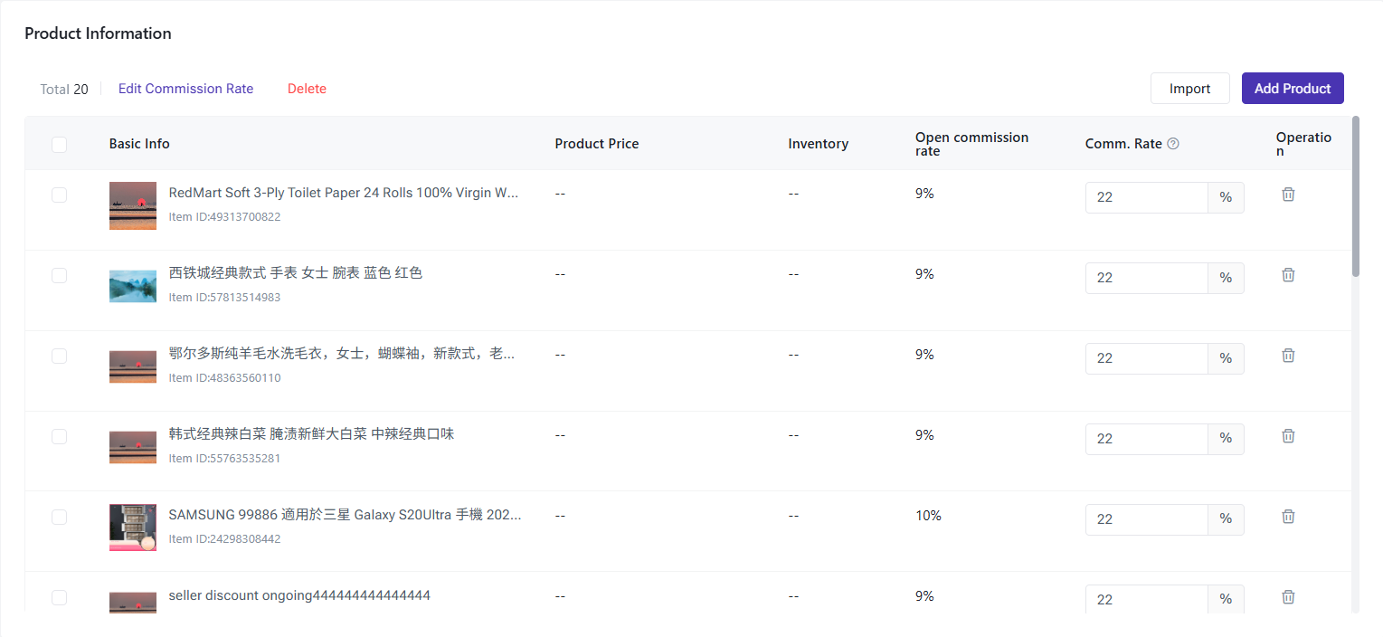This screenshot has width=1383, height=637.
Task: Click the blue landscape thumbnail of item 57813514983
Action: point(133,286)
